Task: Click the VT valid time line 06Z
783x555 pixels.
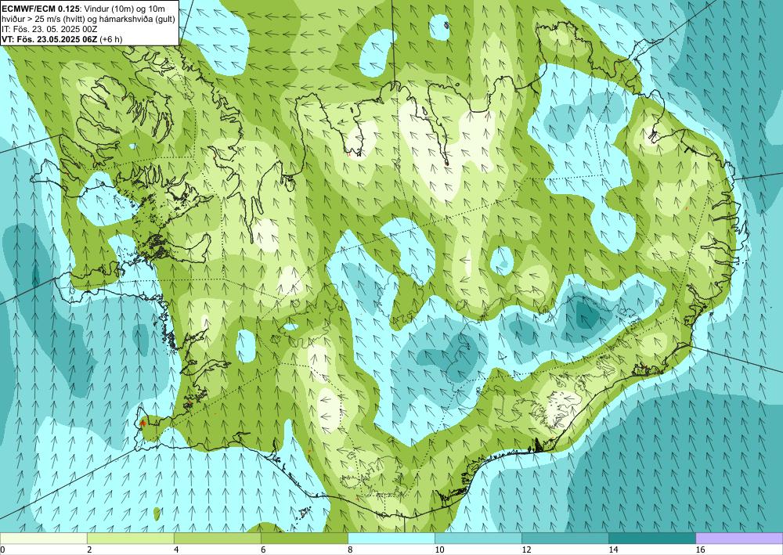Action: pos(62,39)
